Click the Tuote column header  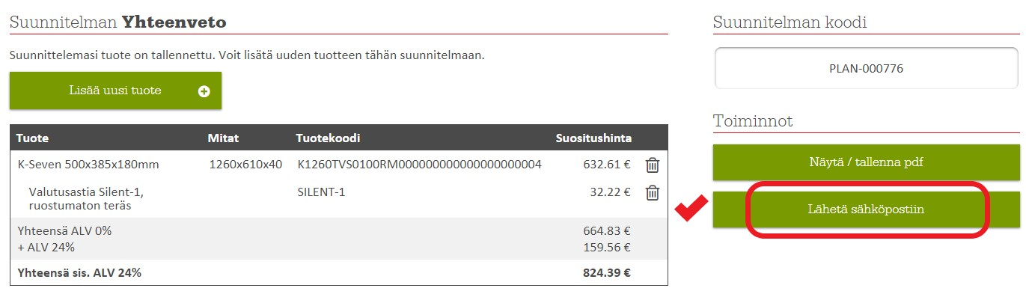pyautogui.click(x=32, y=138)
